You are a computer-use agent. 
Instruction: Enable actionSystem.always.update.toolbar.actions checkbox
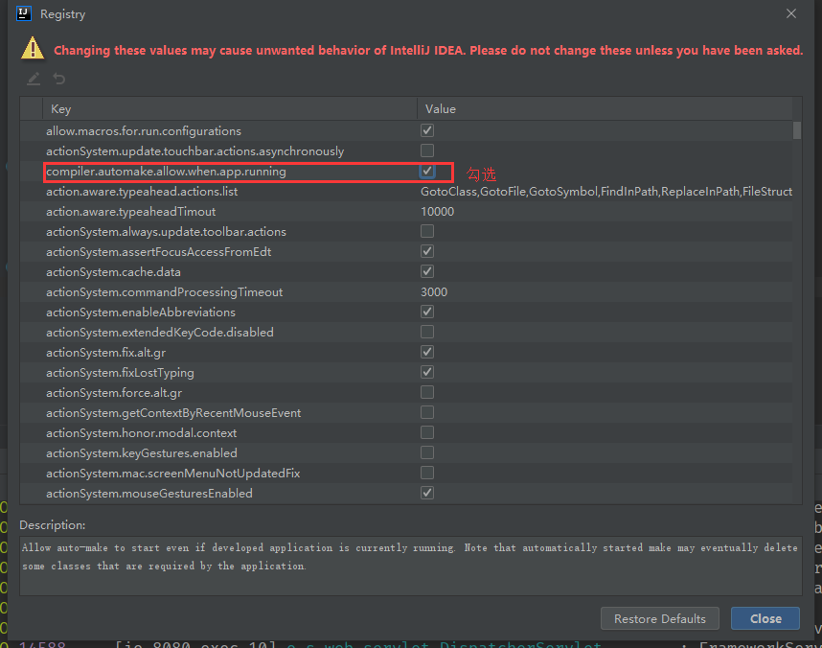click(x=427, y=231)
